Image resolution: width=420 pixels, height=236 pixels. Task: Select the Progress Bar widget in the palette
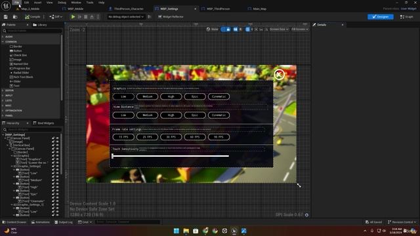coord(20,68)
